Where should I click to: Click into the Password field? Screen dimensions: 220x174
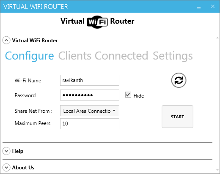coord(90,95)
